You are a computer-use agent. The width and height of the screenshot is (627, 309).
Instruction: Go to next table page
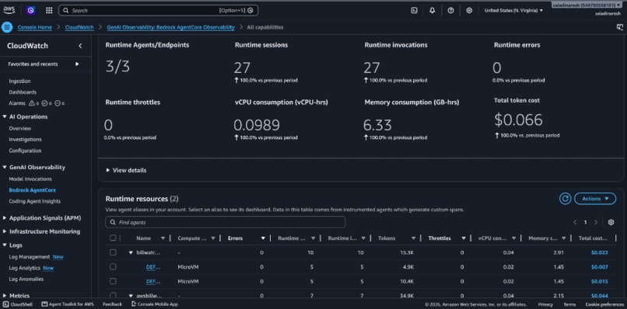(x=596, y=222)
